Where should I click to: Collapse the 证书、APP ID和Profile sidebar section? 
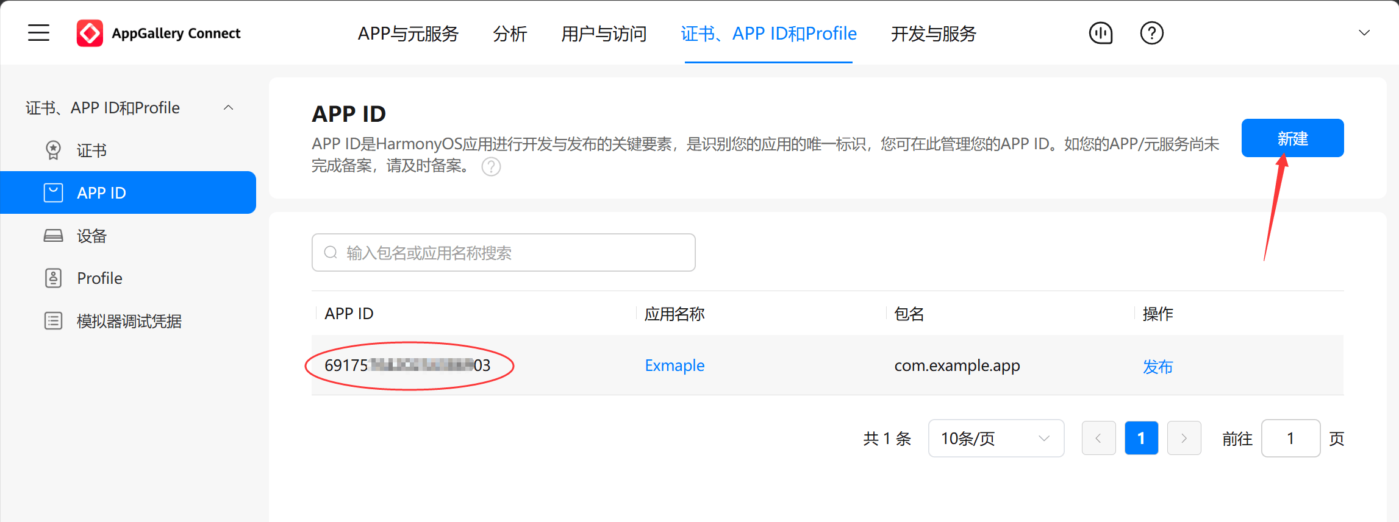[229, 108]
